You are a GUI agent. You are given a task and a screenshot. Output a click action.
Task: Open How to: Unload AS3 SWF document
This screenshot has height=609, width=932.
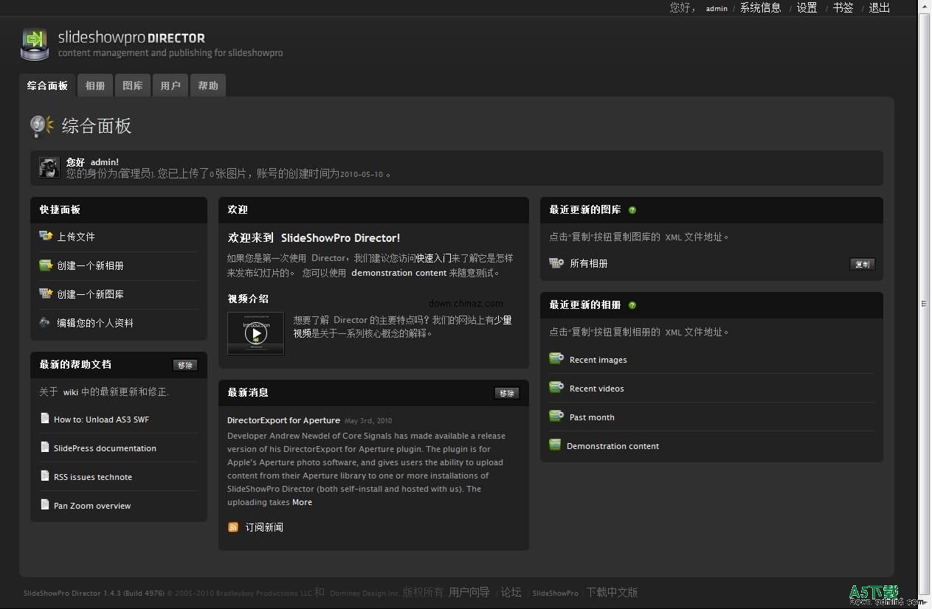pyautogui.click(x=101, y=420)
